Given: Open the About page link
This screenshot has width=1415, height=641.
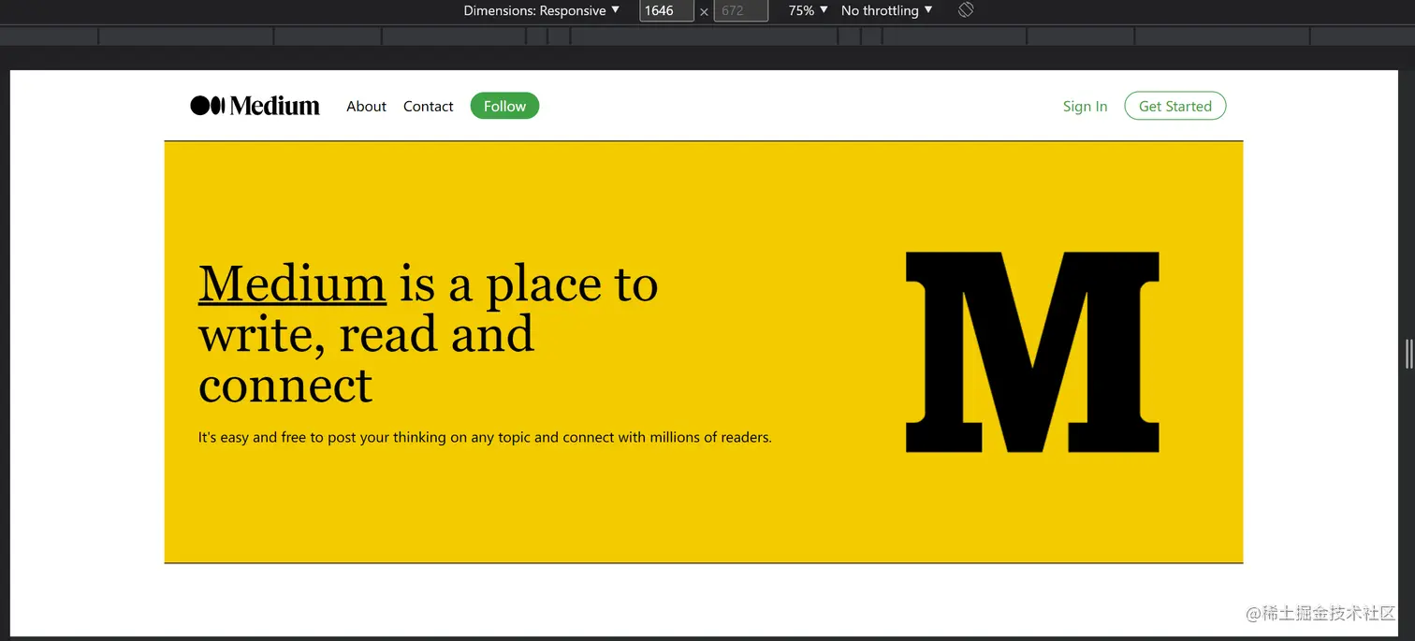Looking at the screenshot, I should point(366,107).
